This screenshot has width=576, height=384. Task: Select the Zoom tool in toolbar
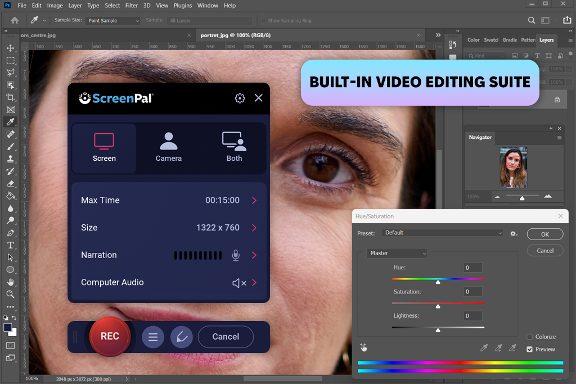pyautogui.click(x=11, y=294)
